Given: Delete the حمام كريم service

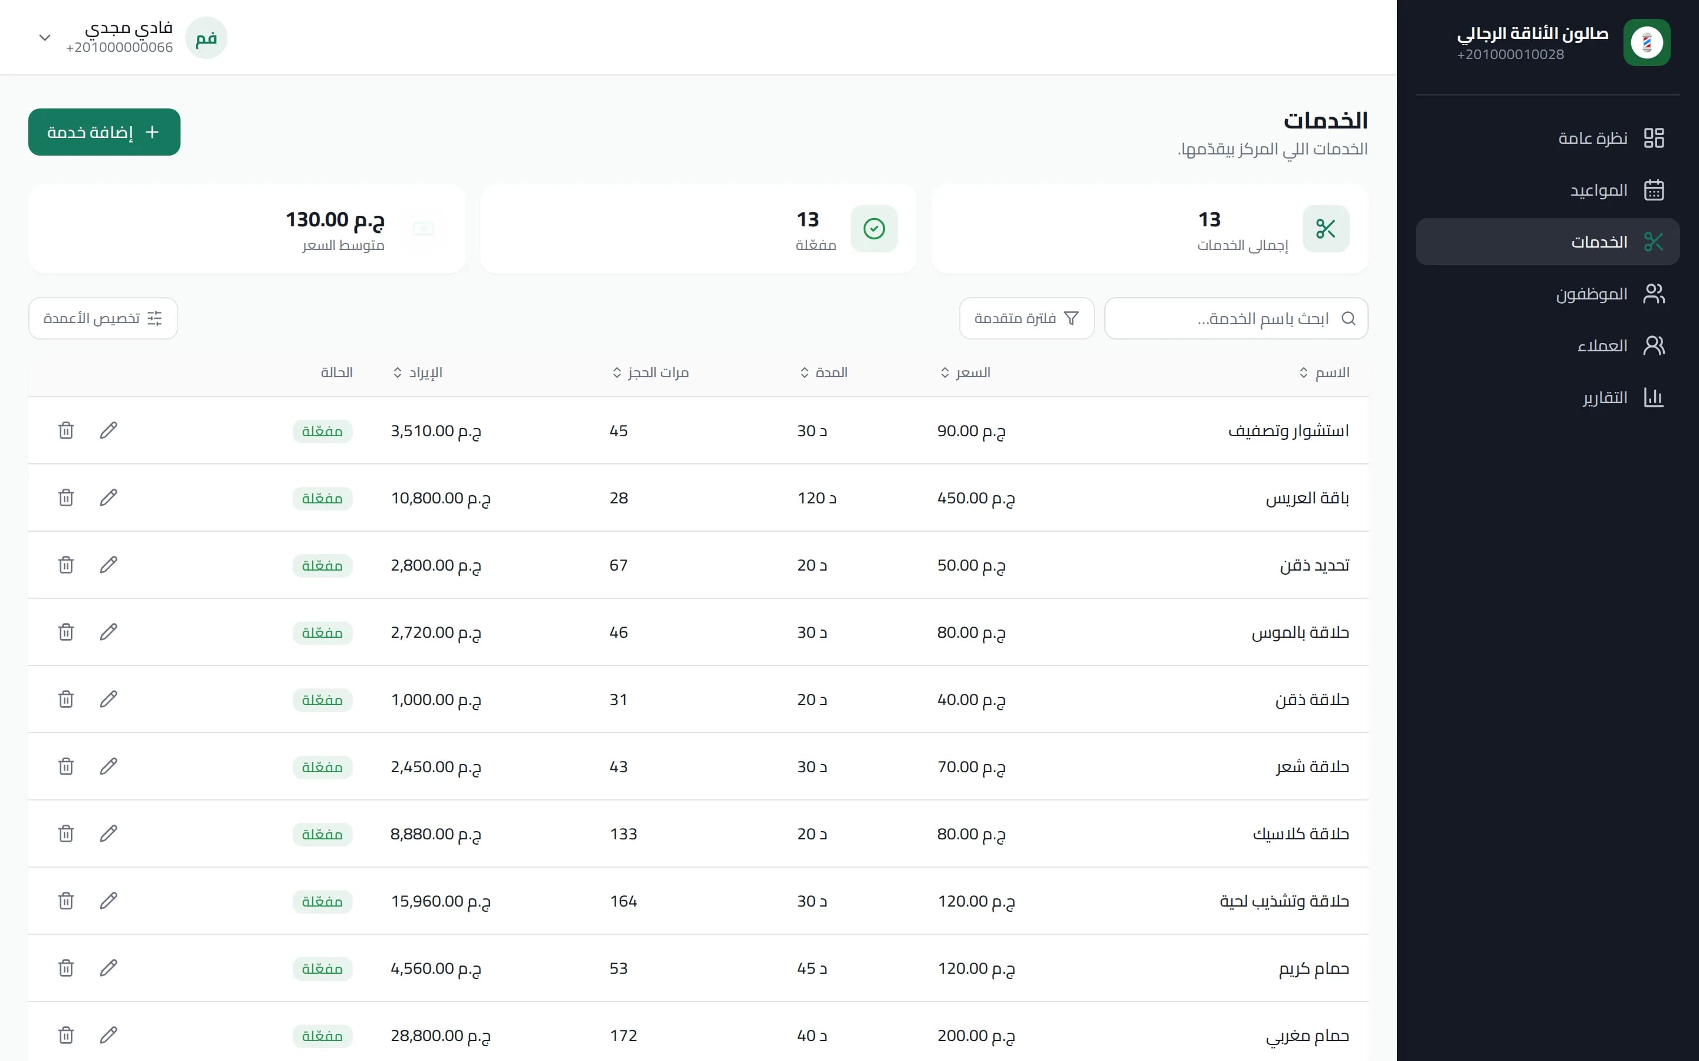Looking at the screenshot, I should [x=66, y=968].
